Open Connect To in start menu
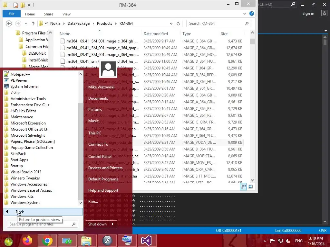330x247 pixels. [98, 144]
